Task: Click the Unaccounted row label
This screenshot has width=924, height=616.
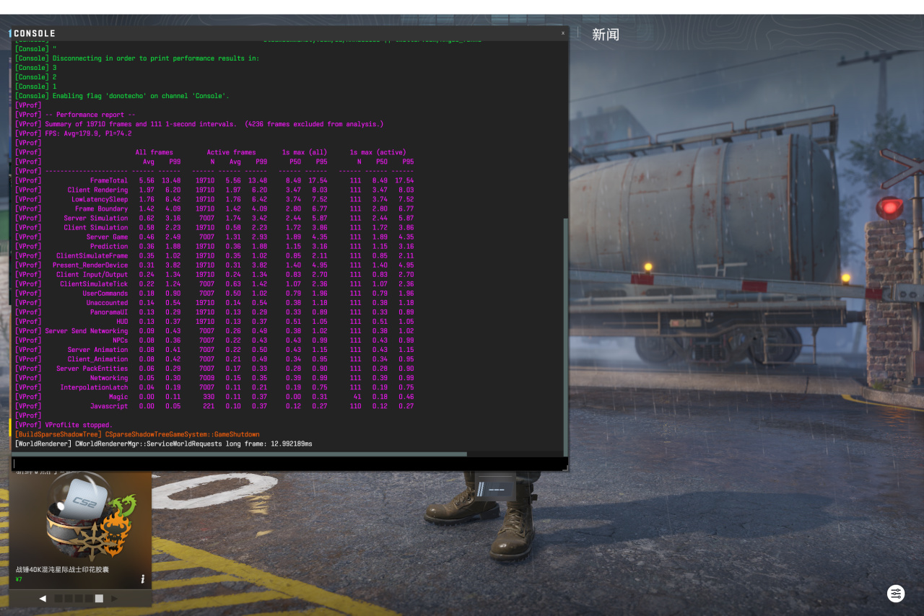Action: point(107,302)
